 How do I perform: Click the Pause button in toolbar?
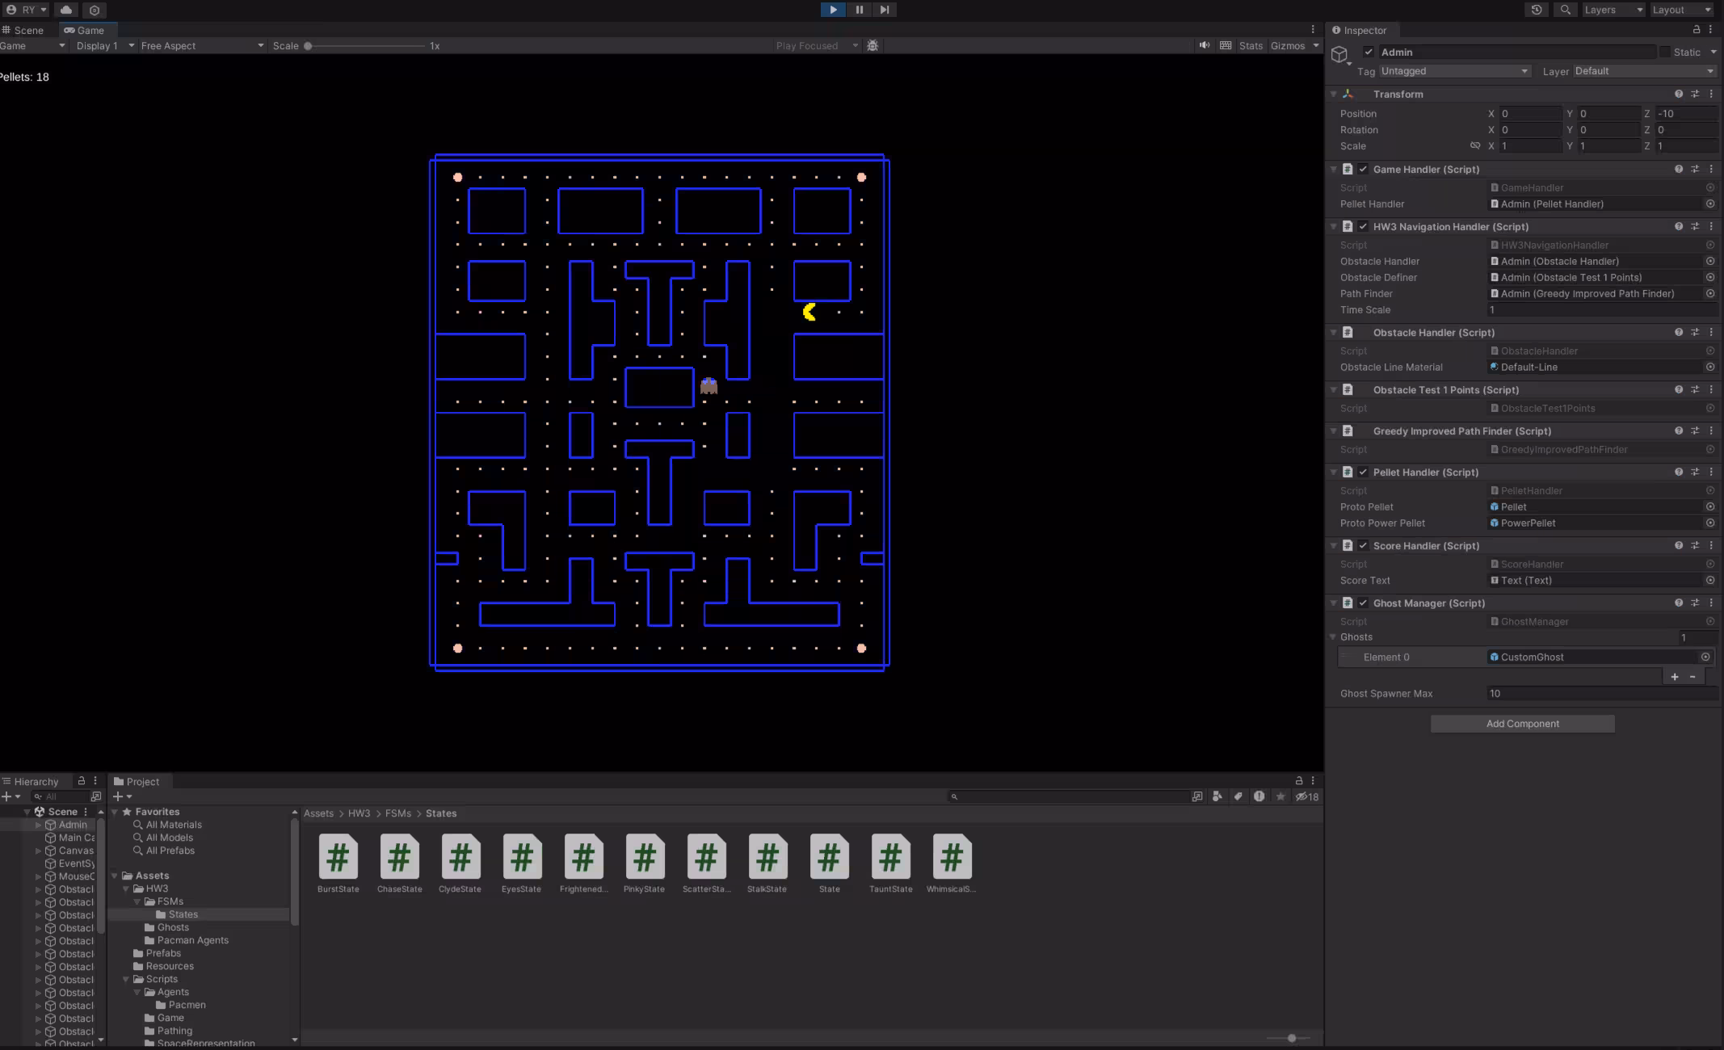pyautogui.click(x=859, y=10)
